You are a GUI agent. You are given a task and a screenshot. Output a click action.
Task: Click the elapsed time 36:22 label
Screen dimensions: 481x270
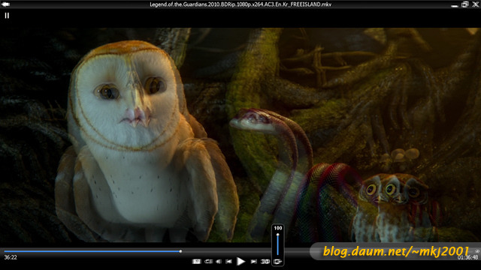point(11,257)
